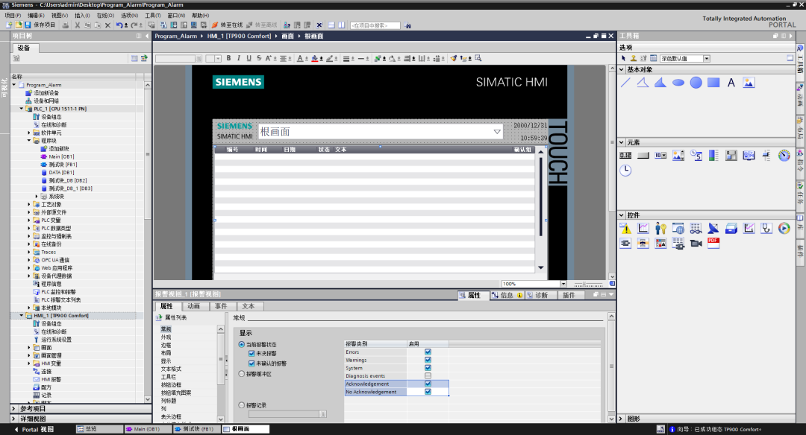This screenshot has height=435, width=806.
Task: Select the Rectangle basic object
Action: click(713, 83)
